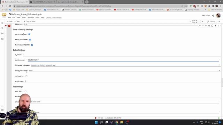Uncheck save_samples checkbox

pyautogui.click(x=29, y=34)
